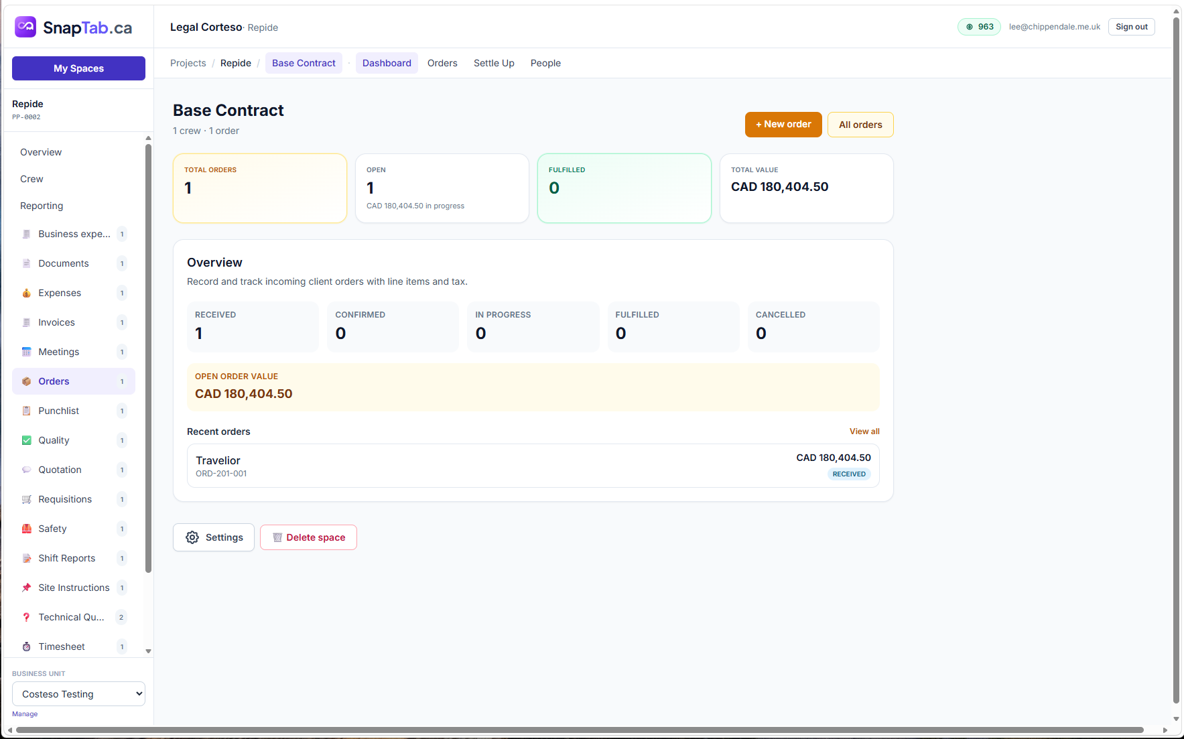Go to Repide in the breadcrumb

236,63
